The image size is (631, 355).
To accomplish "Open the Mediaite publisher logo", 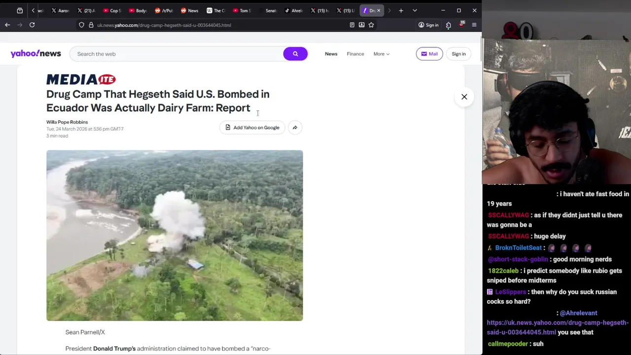I will (x=81, y=79).
